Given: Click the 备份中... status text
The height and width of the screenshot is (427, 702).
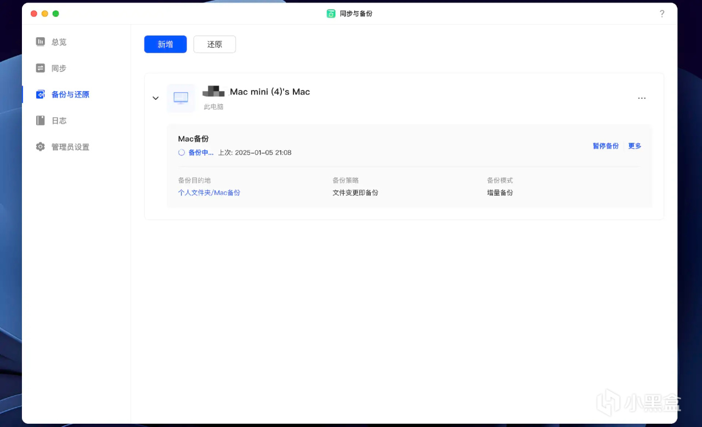Looking at the screenshot, I should (x=201, y=152).
